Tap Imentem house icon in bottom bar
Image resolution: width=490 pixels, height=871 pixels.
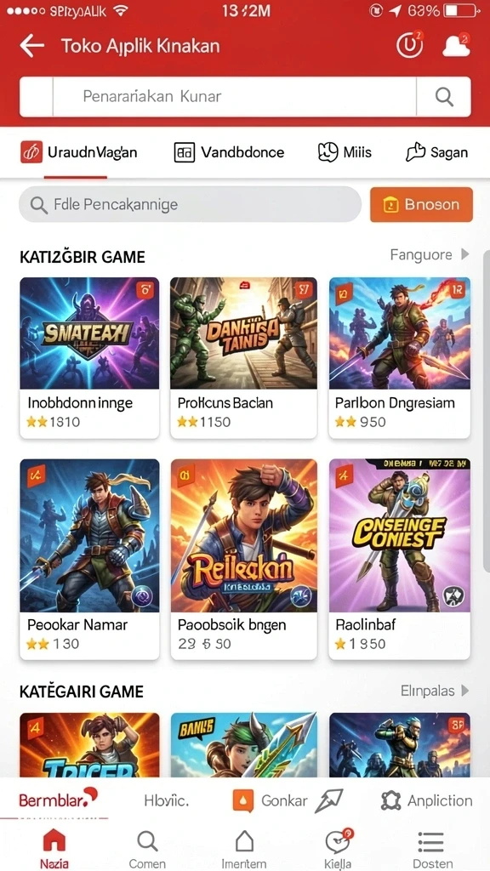pyautogui.click(x=244, y=841)
